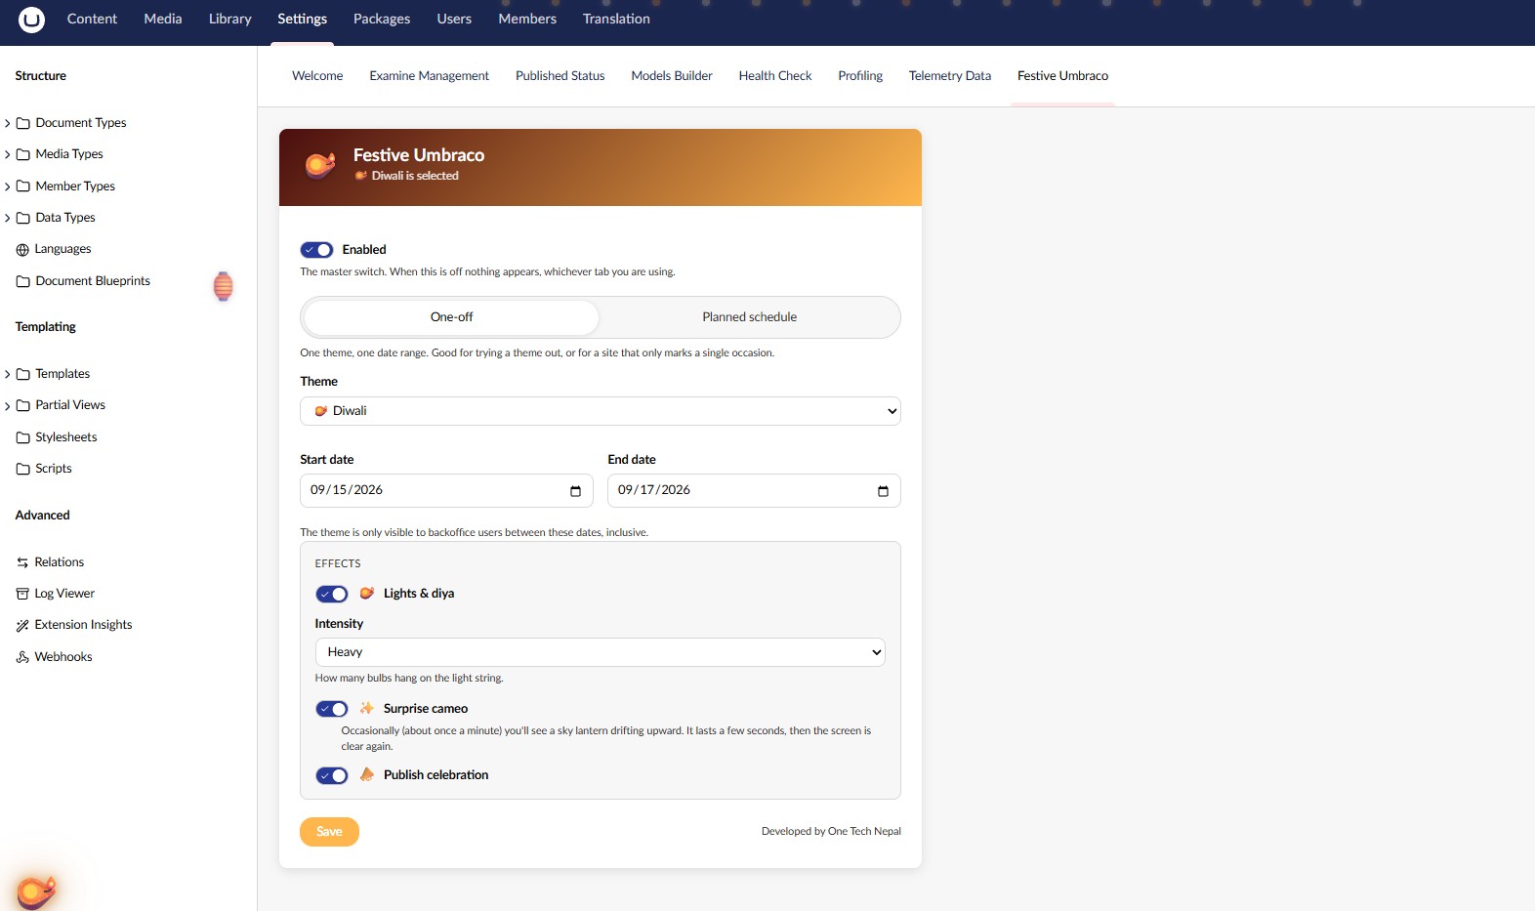
Task: Switch to the Welcome tab
Action: pyautogui.click(x=317, y=76)
